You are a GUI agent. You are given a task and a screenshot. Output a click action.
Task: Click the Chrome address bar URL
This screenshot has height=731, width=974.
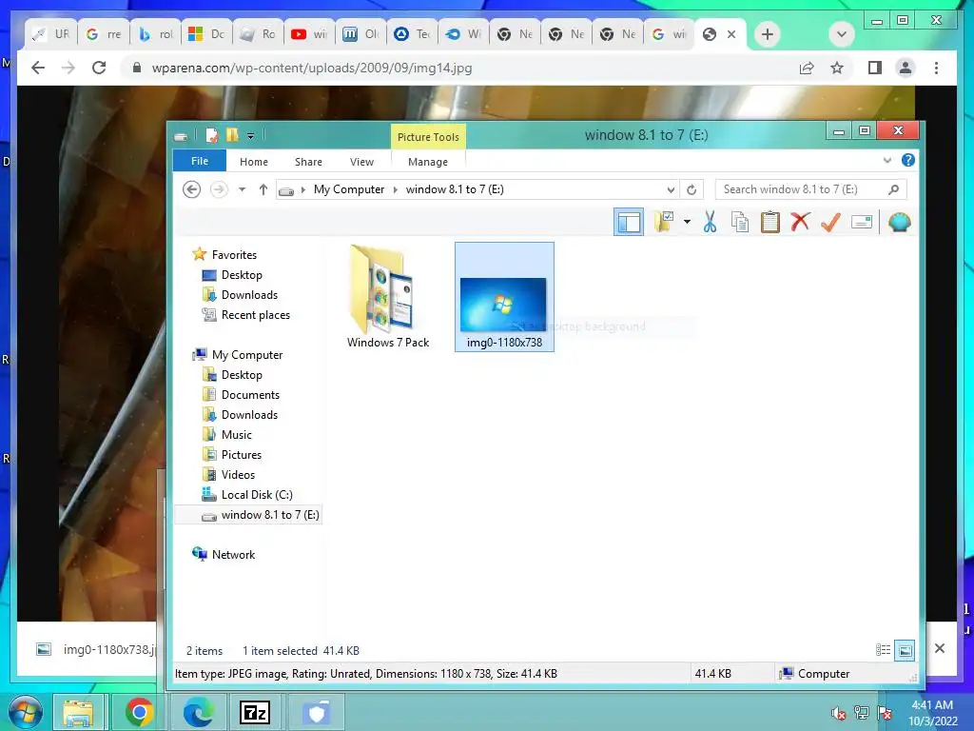pos(312,68)
